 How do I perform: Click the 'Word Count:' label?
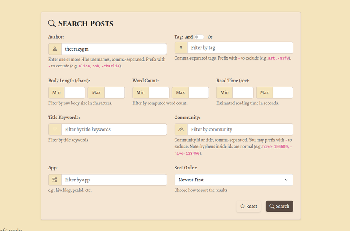(x=145, y=81)
